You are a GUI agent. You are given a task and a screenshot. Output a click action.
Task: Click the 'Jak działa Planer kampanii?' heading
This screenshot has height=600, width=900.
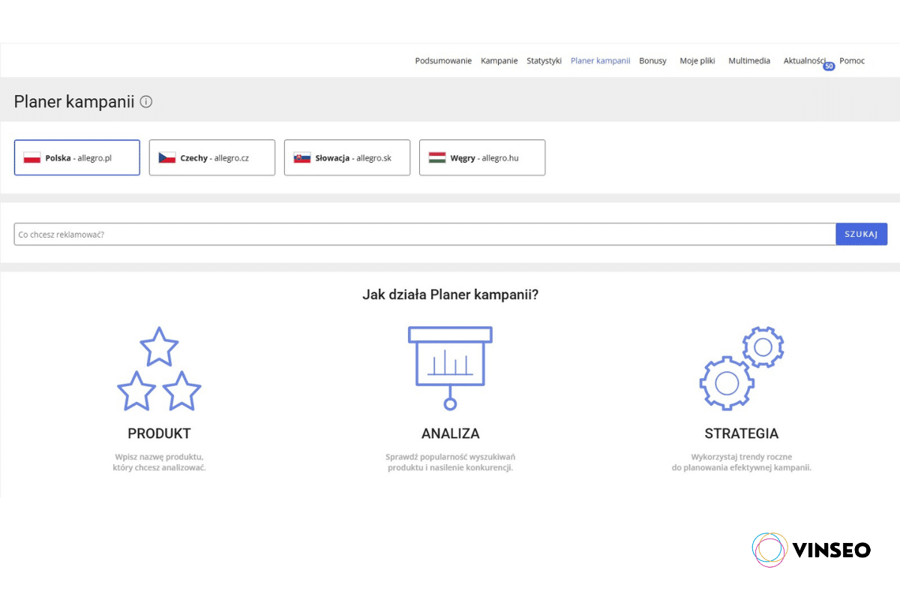[x=450, y=295]
